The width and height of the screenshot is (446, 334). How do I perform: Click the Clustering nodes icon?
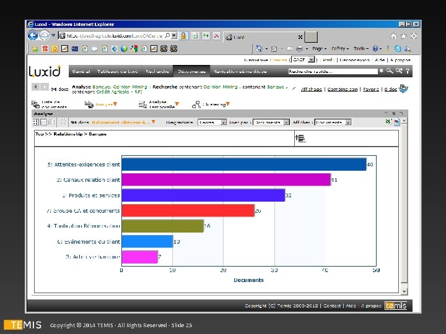click(196, 105)
